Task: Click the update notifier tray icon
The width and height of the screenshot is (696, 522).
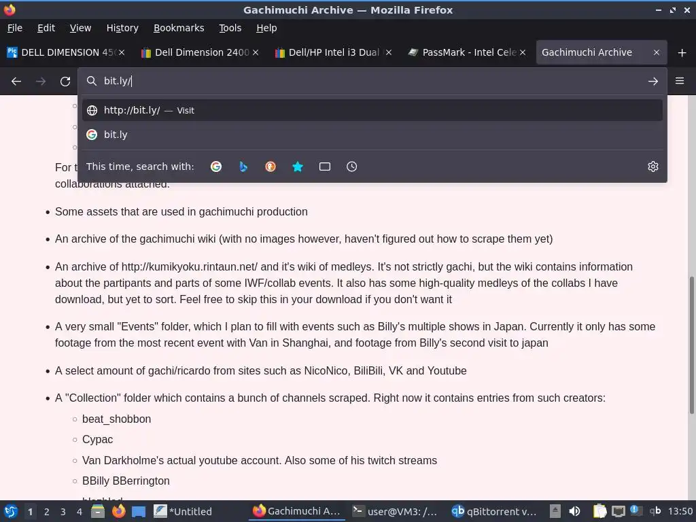Action: pos(636,510)
